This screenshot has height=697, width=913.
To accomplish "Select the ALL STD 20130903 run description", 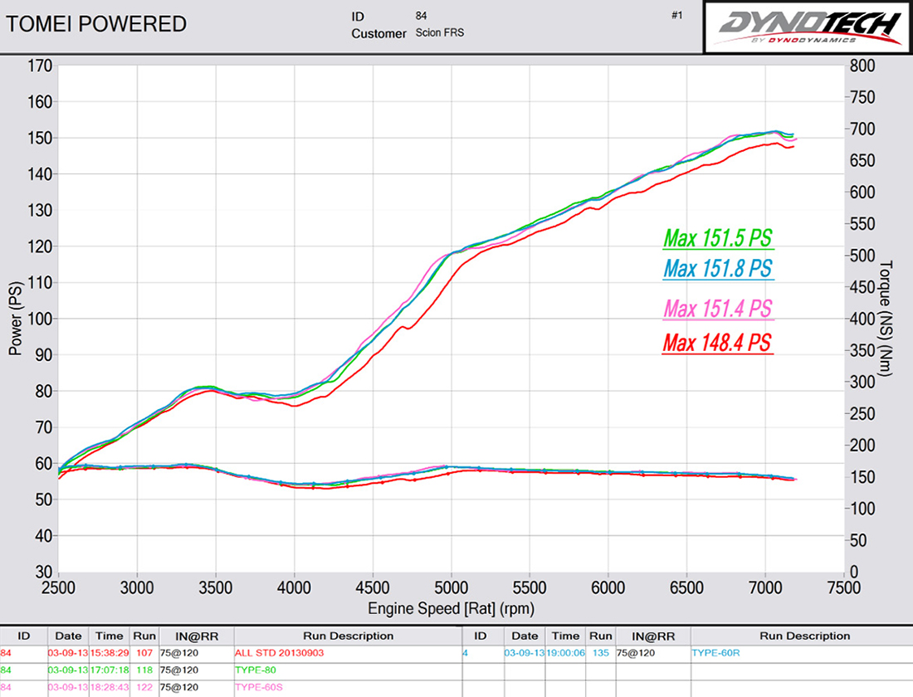I will (x=281, y=652).
